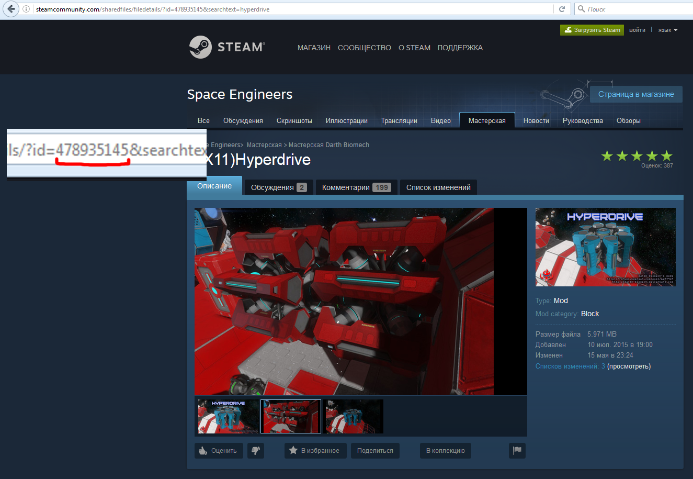Reload the page with the refresh icon
Image resolution: width=693 pixels, height=479 pixels.
(x=562, y=9)
